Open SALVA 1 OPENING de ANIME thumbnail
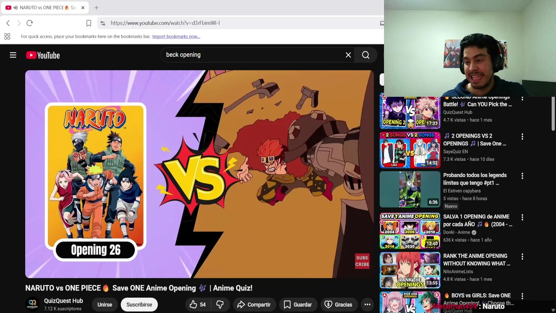Image resolution: width=556 pixels, height=313 pixels. click(410, 230)
